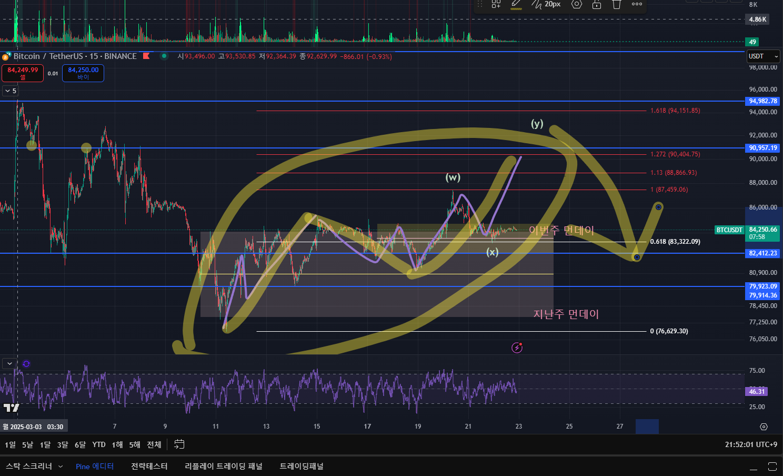Click the lightning alert icon on chart
Screen dimensions: 783x476
(517, 348)
